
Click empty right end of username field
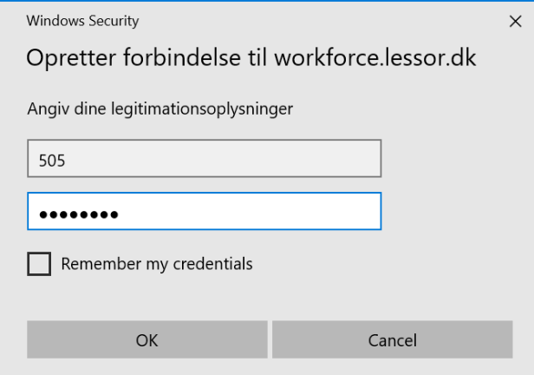pos(329,161)
